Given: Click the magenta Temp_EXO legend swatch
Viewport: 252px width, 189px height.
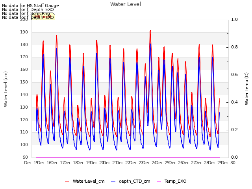Looking at the screenshot, I should 159,182.
